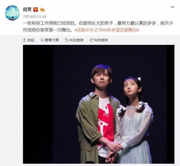
Task: Click the 何炅 profile avatar
Action: 12,13
